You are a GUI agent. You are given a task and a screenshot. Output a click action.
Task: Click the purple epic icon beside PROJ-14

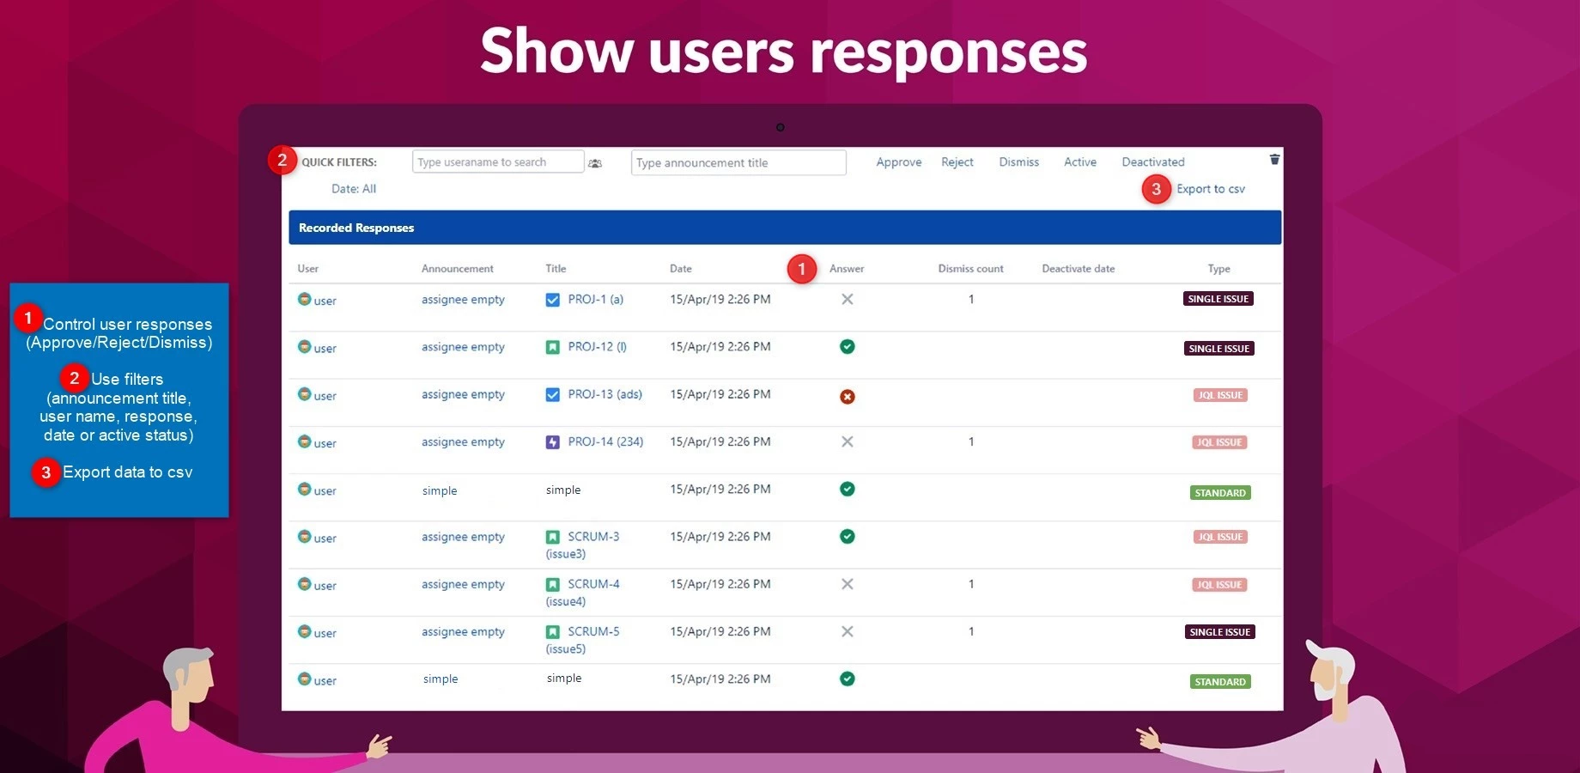[x=553, y=442]
